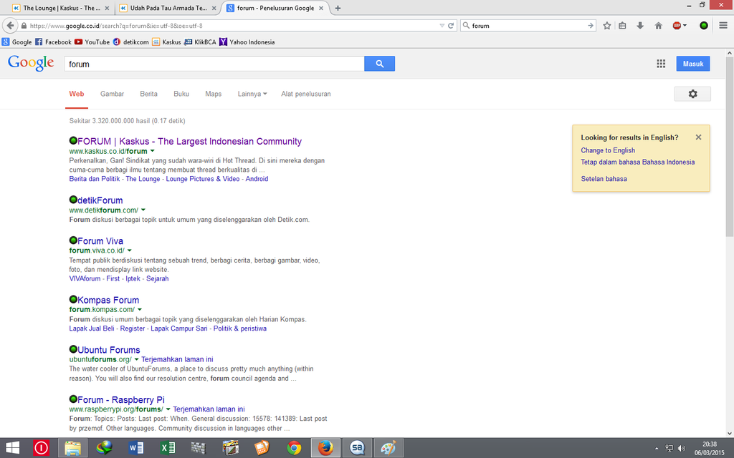Open the Firefox downloads arrow icon
This screenshot has width=734, height=458.
click(640, 26)
